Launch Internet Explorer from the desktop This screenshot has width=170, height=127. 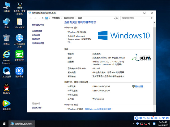click(x=6, y=57)
